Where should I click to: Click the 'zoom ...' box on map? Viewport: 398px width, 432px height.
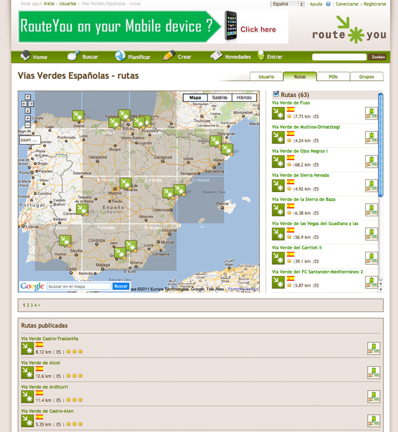click(x=30, y=140)
